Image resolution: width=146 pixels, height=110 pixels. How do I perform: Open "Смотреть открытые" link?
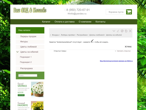(124, 51)
